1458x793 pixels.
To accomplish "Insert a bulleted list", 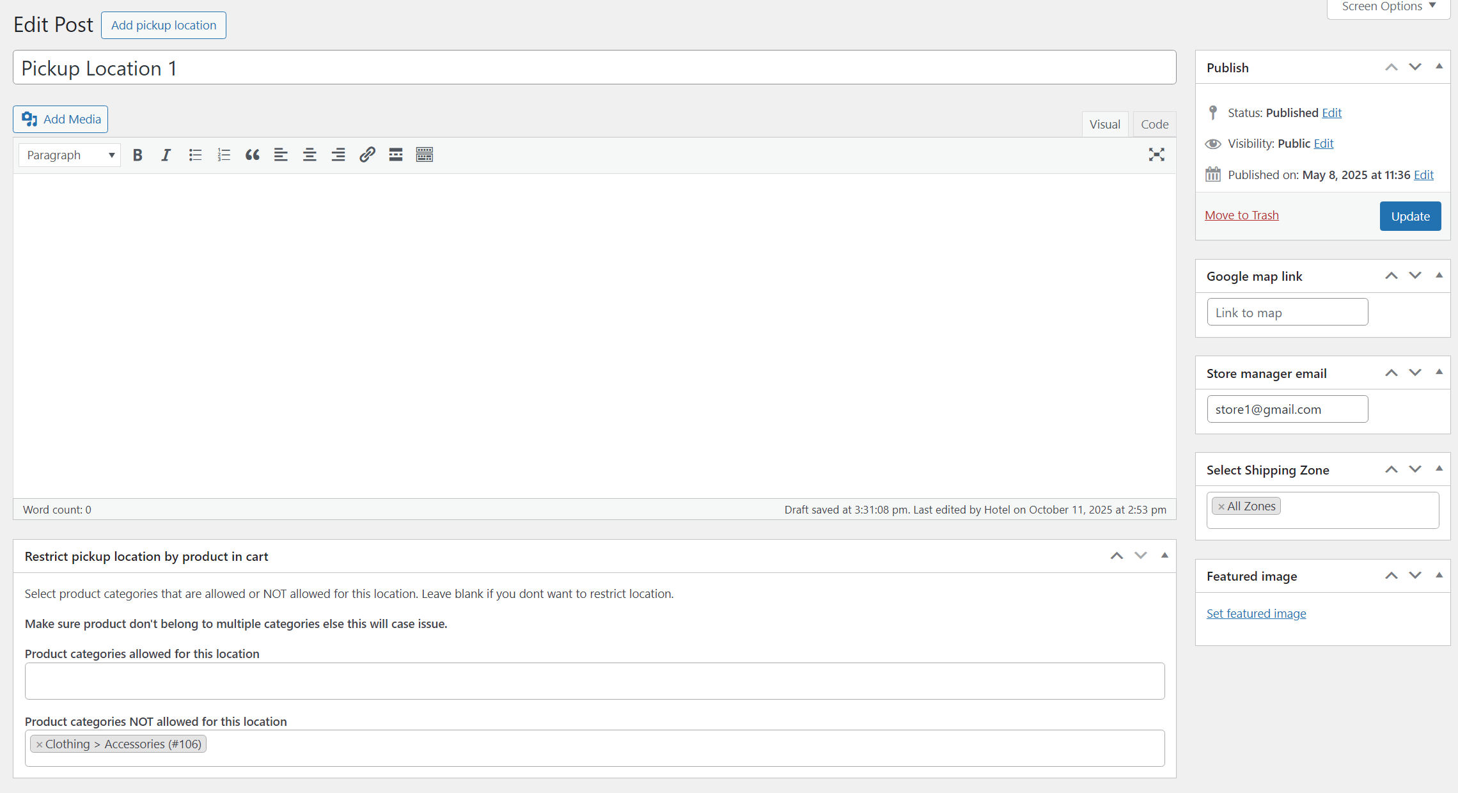I will [x=195, y=155].
